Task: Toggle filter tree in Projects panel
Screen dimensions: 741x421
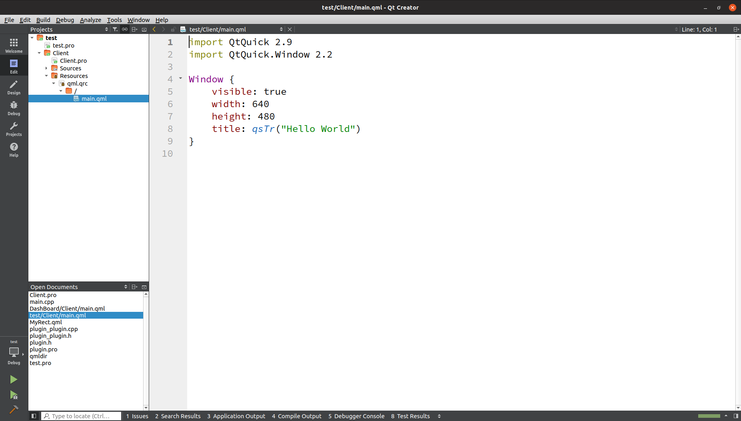Action: [115, 29]
